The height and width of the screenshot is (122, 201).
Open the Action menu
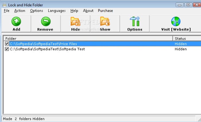point(20,11)
